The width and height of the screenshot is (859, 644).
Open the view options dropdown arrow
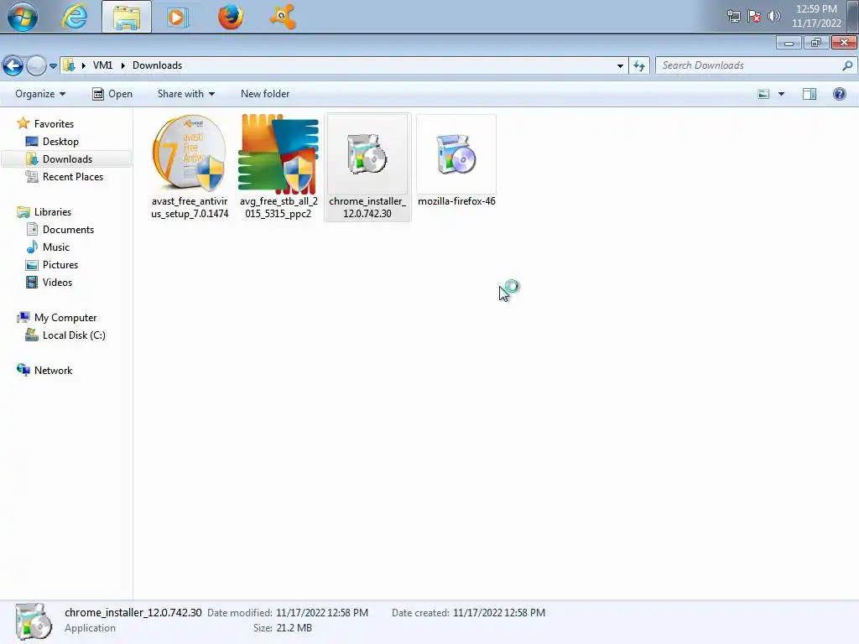point(781,94)
